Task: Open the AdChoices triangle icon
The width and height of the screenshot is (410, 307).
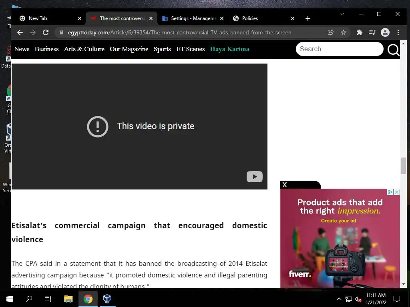Action: [390, 192]
